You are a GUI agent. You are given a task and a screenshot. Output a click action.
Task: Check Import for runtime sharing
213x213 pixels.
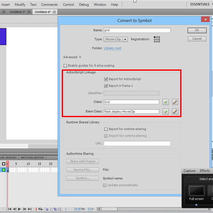(x=106, y=136)
